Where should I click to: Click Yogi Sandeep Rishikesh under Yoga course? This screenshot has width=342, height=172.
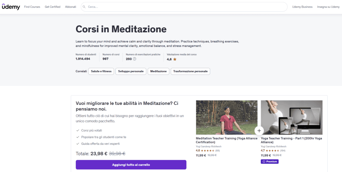click(x=274, y=147)
